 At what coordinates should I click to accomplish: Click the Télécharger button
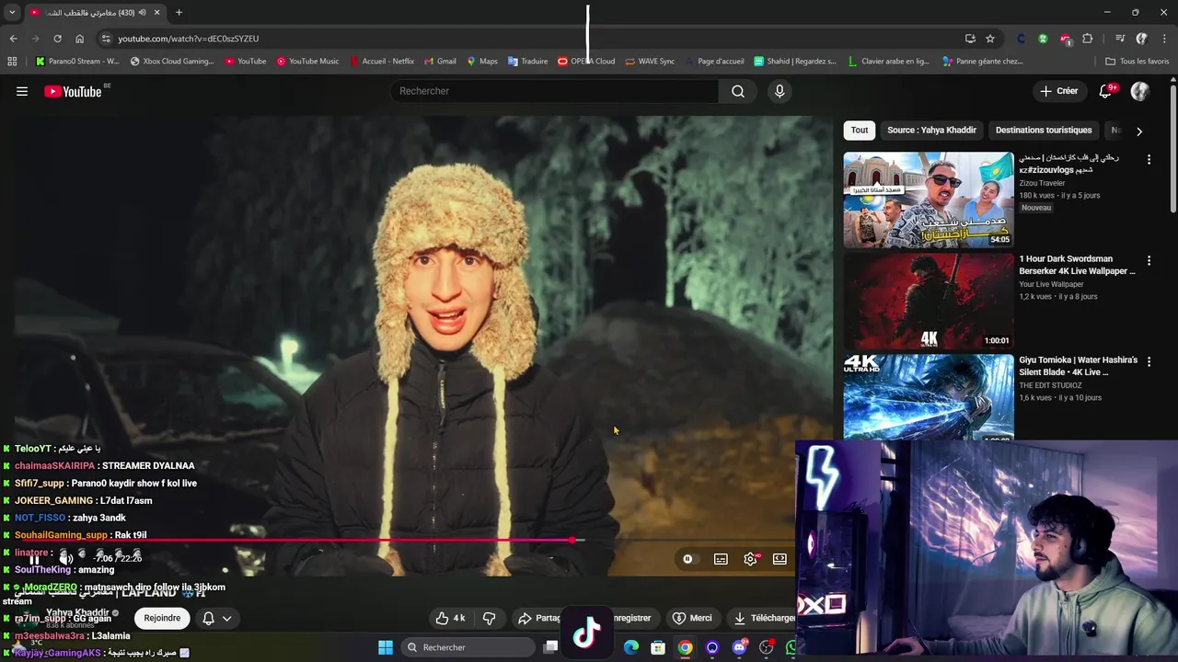coord(763,618)
